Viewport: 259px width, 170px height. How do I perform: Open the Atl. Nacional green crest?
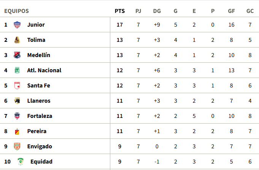[x=17, y=70]
